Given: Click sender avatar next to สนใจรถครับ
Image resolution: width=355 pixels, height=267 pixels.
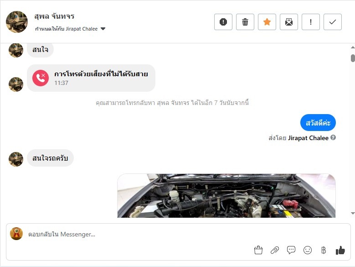Looking at the screenshot, I should point(16,159).
